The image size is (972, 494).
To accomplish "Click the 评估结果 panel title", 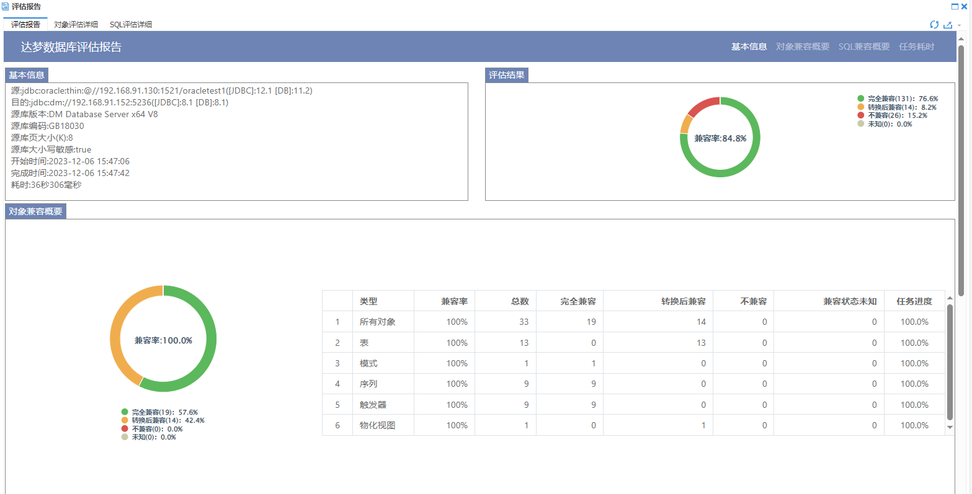I will (x=507, y=75).
